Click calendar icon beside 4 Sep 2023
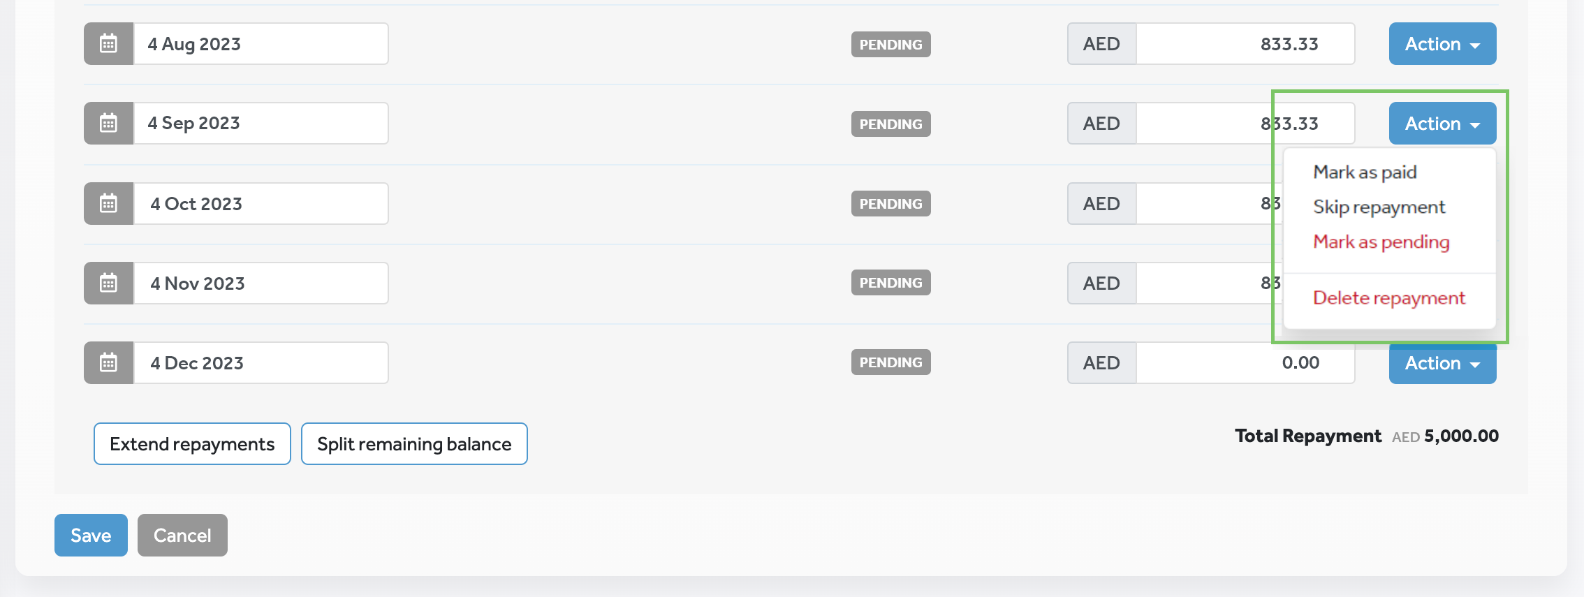Viewport: 1584px width, 597px height. [x=108, y=124]
